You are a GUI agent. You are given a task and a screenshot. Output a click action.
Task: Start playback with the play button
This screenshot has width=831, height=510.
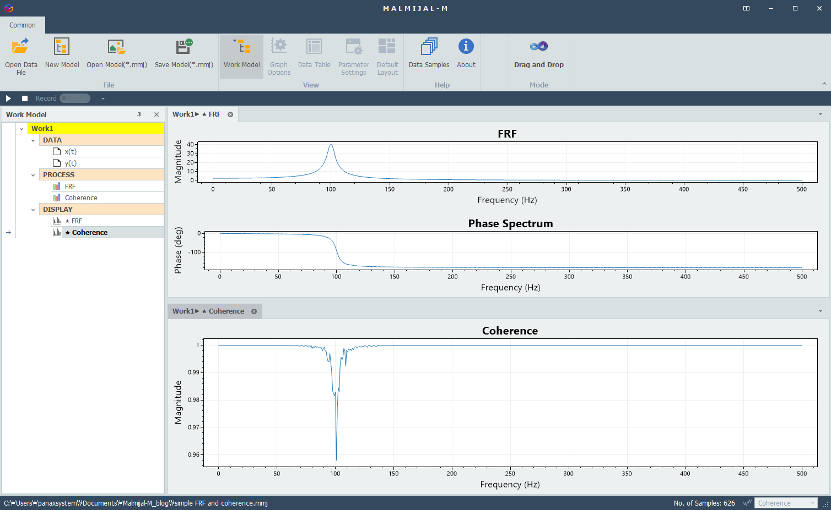click(x=8, y=98)
